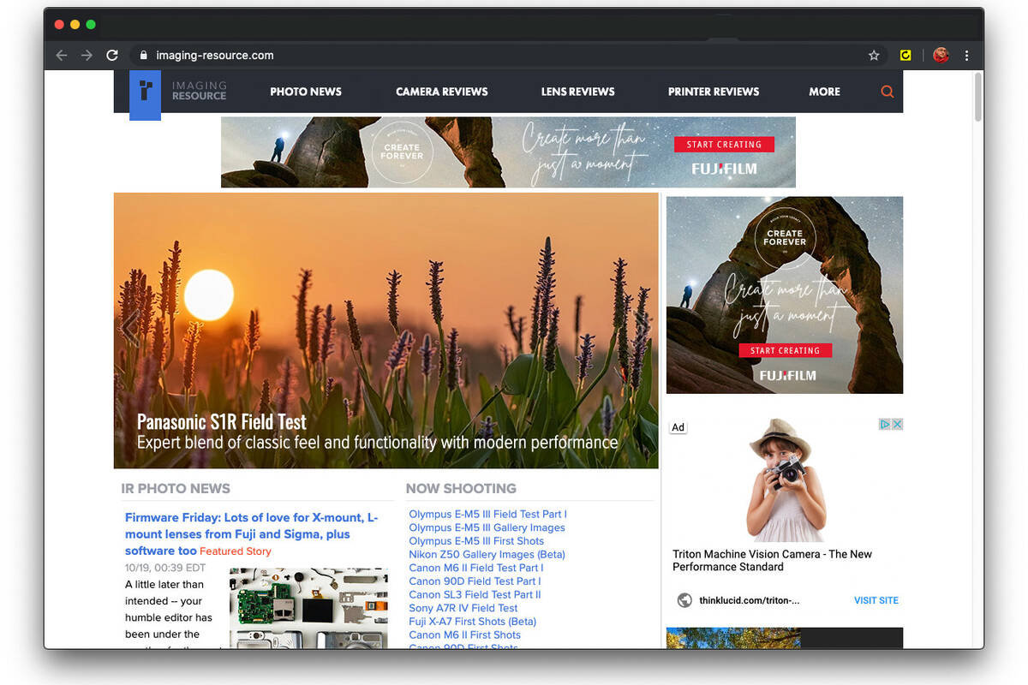Screen dimensions: 1028x685
Task: Click the VISIT SITE ad link
Action: point(876,600)
